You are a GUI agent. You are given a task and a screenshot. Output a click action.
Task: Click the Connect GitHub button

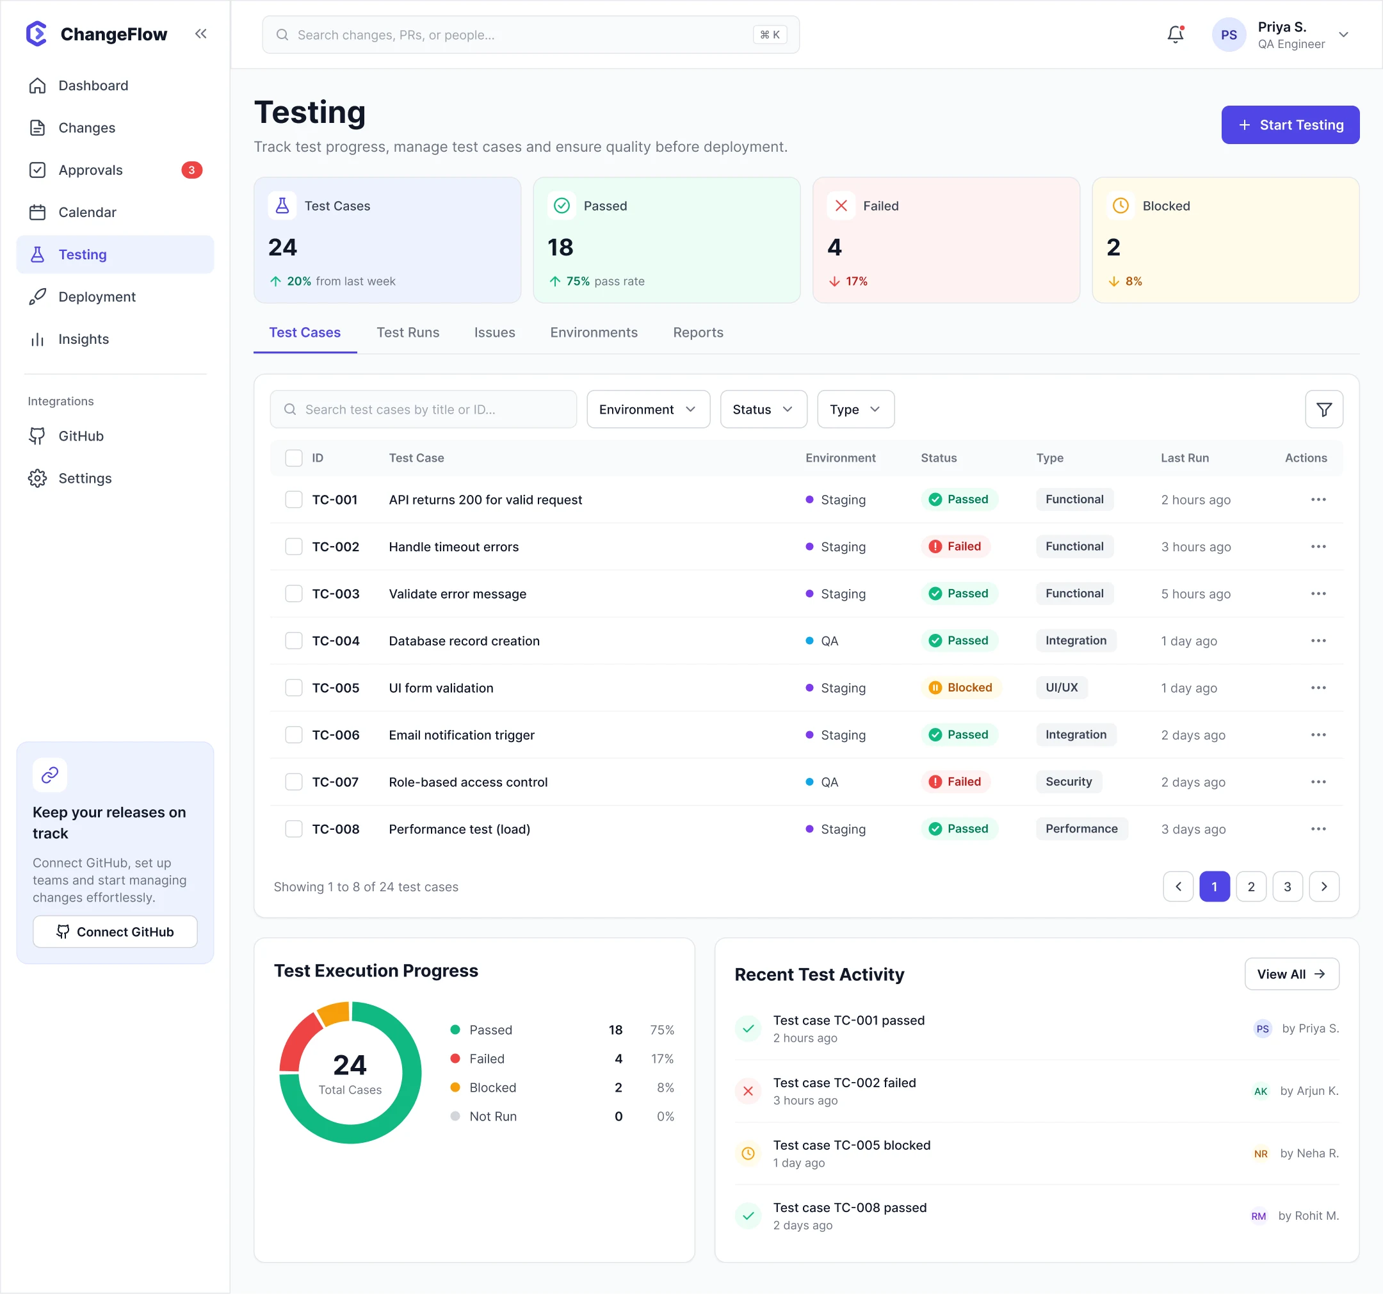tap(115, 931)
